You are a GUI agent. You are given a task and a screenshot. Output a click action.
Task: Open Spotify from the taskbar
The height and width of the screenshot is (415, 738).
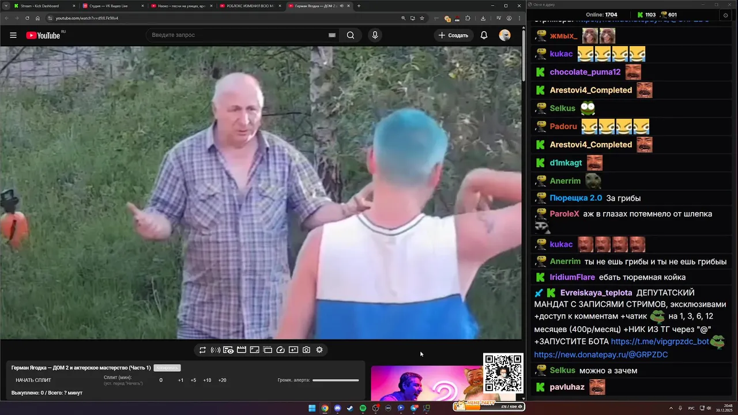(x=363, y=408)
